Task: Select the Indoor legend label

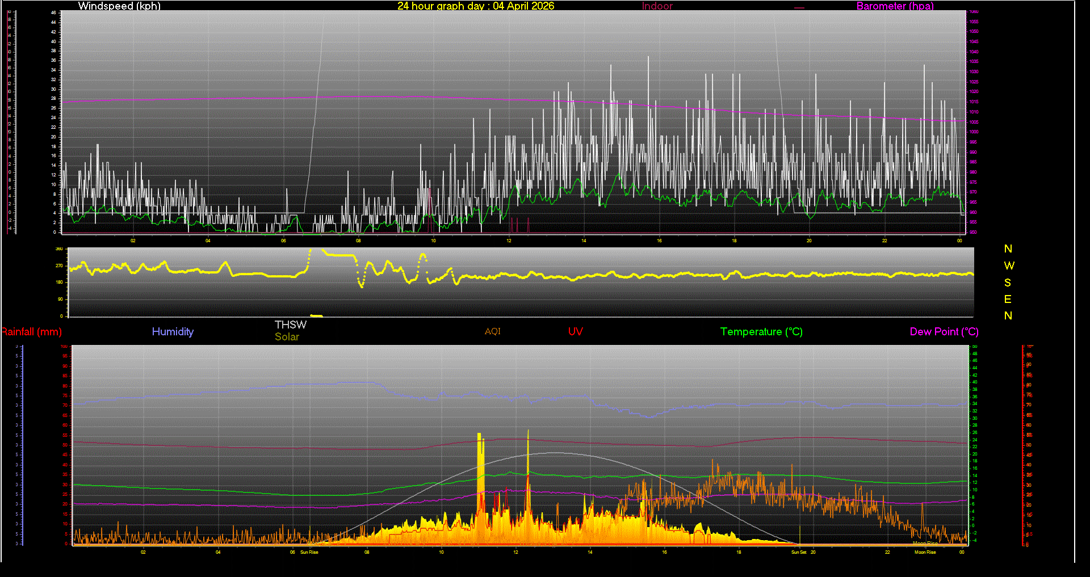Action: 657,6
